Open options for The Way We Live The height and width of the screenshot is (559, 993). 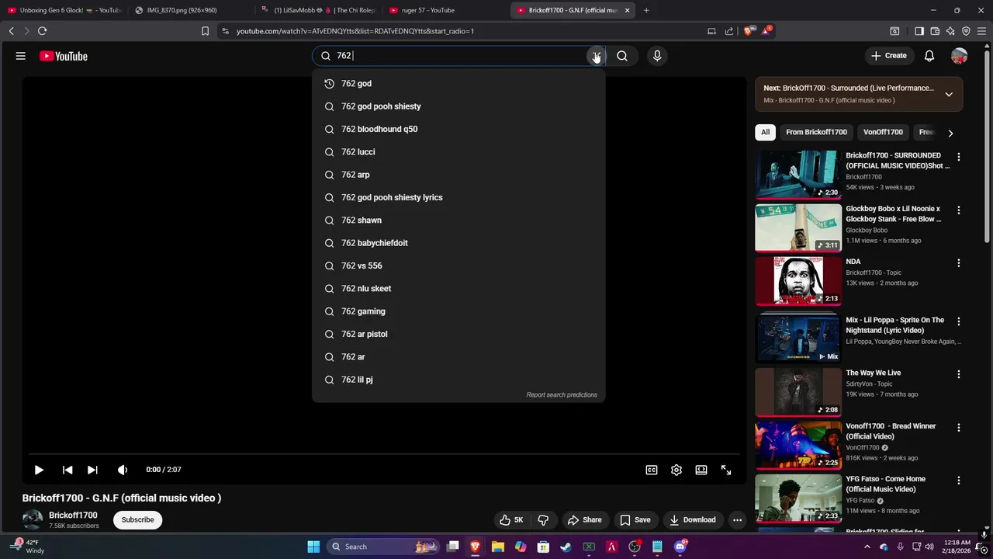pos(959,374)
